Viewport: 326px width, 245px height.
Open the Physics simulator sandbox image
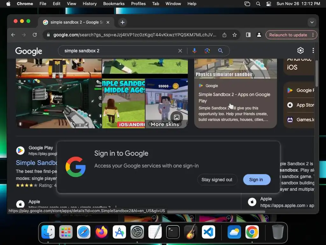tap(235, 69)
